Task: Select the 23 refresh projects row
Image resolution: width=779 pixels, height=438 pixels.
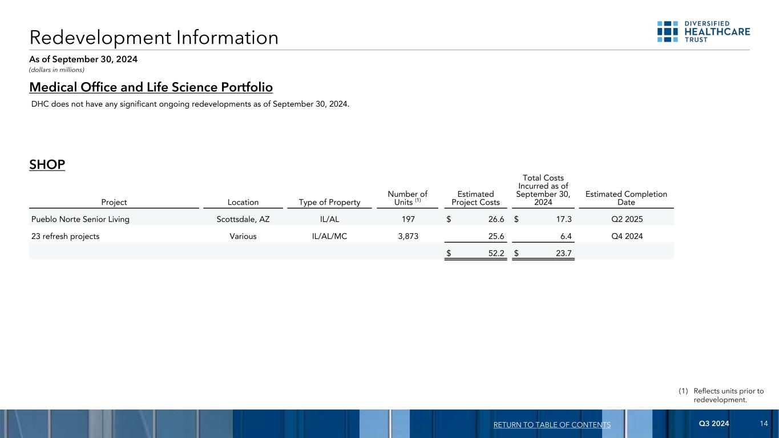Action: [352, 236]
